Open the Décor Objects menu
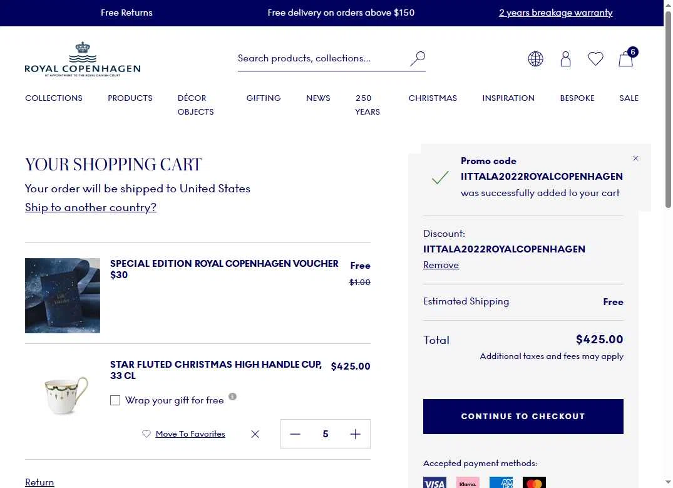The width and height of the screenshot is (673, 488). (196, 105)
